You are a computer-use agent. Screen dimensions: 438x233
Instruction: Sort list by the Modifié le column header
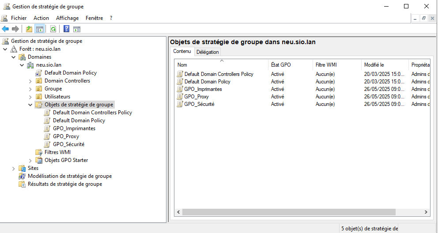coord(374,65)
